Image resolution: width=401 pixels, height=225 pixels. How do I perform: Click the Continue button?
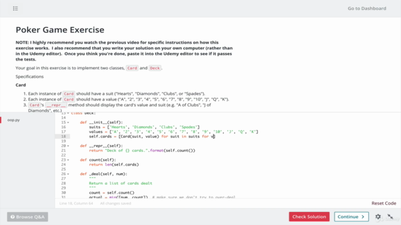tap(351, 217)
